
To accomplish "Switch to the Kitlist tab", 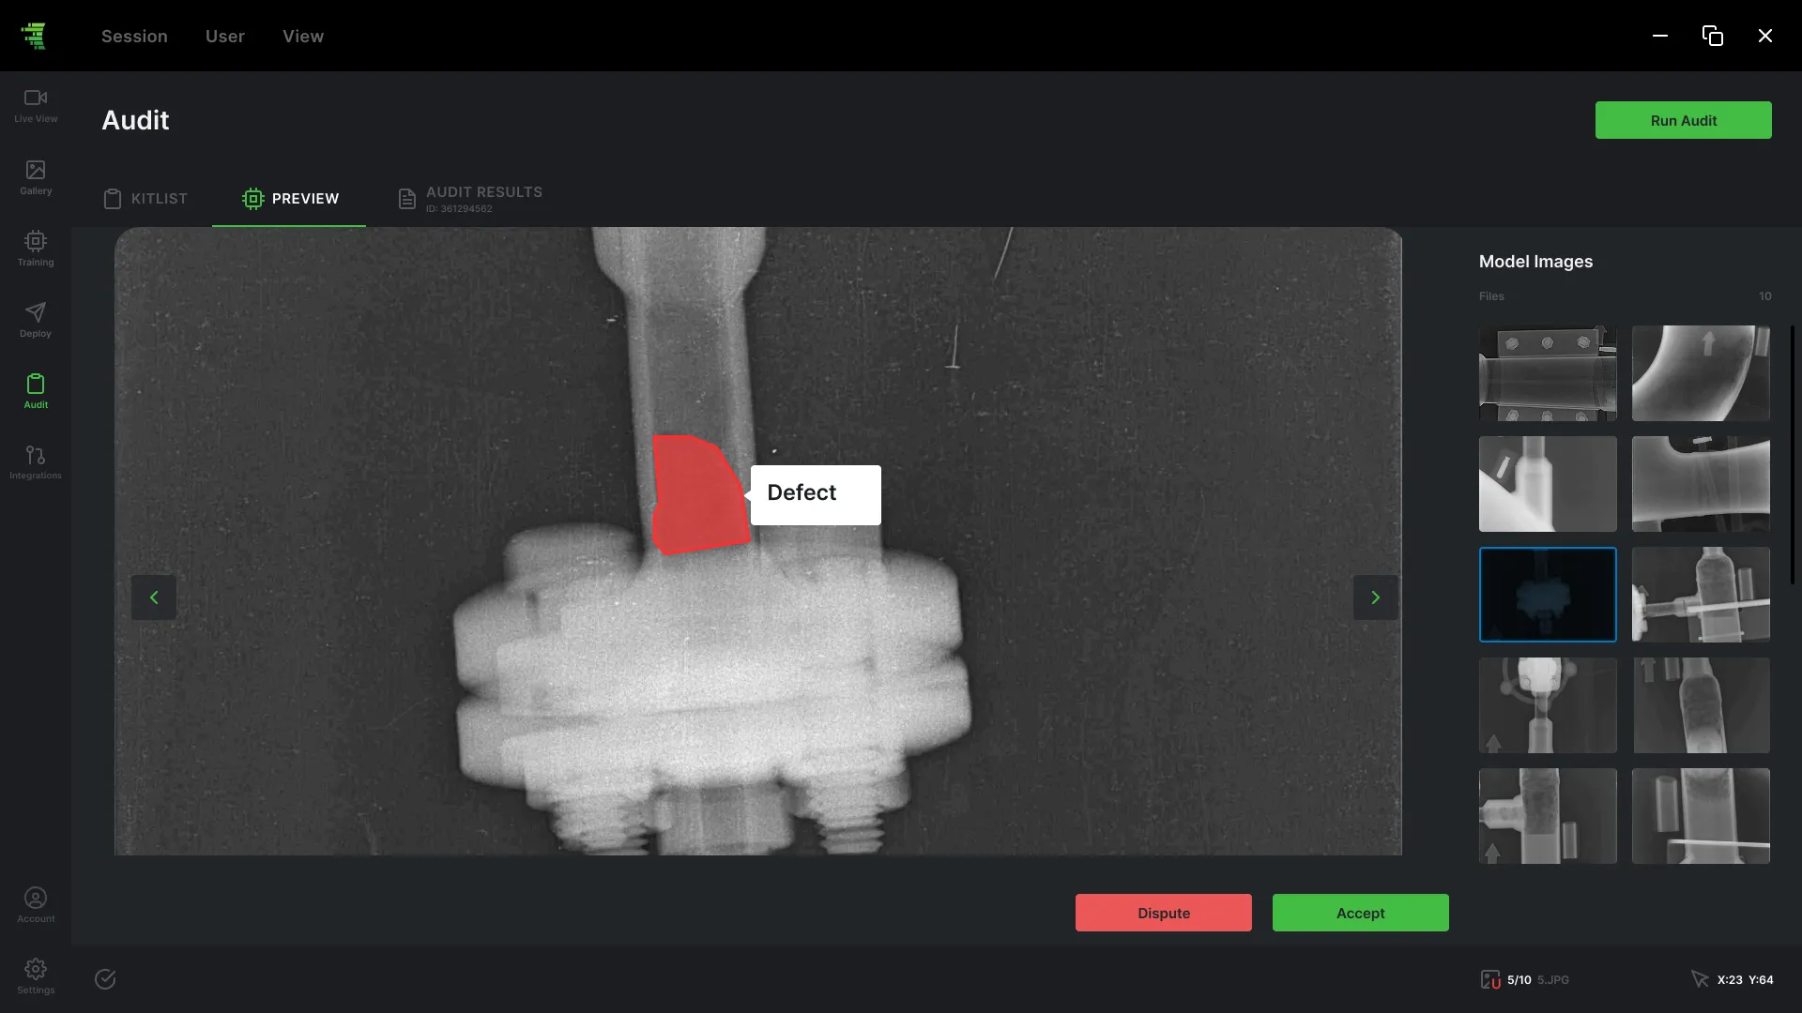I will (x=145, y=199).
